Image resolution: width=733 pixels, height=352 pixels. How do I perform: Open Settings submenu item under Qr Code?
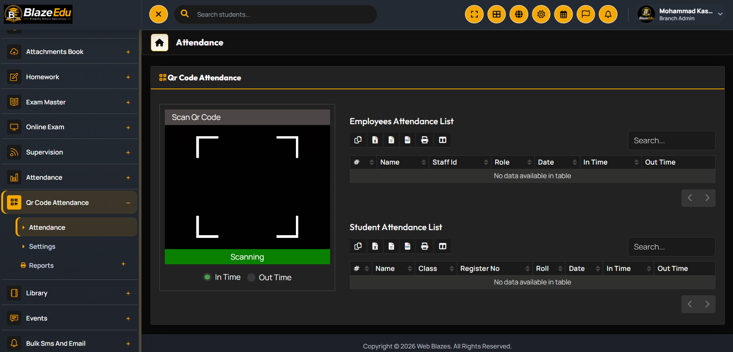click(x=77, y=246)
